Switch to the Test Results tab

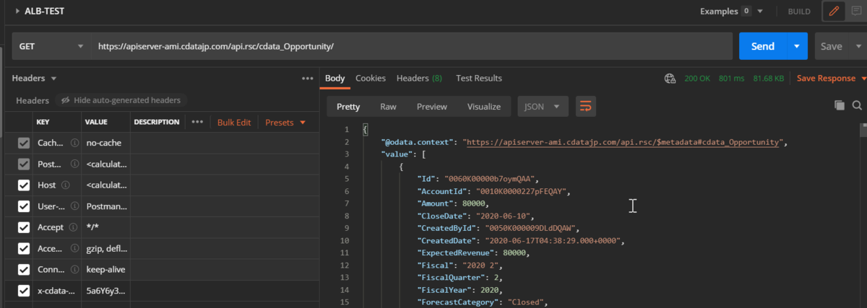tap(478, 78)
